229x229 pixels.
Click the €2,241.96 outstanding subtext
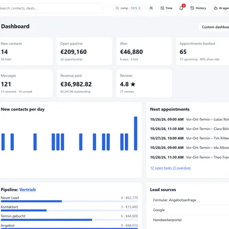pyautogui.click(x=76, y=92)
